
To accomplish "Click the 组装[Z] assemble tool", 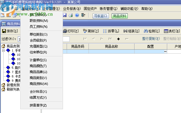I will click(131, 31).
